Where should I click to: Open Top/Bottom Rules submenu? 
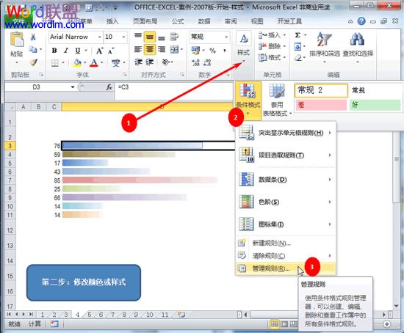click(286, 155)
